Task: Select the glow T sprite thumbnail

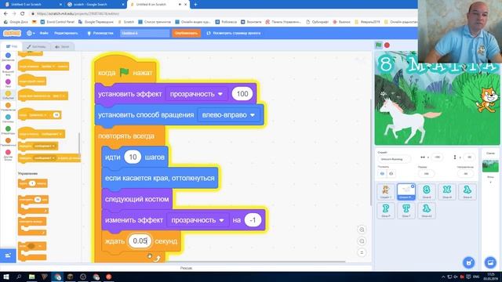Action: tap(406, 211)
